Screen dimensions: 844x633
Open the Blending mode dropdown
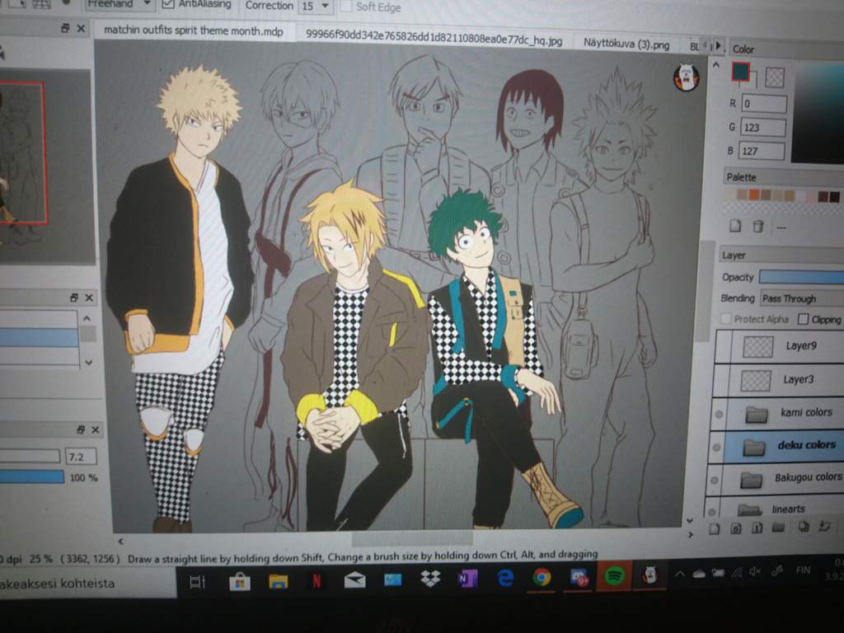point(799,298)
